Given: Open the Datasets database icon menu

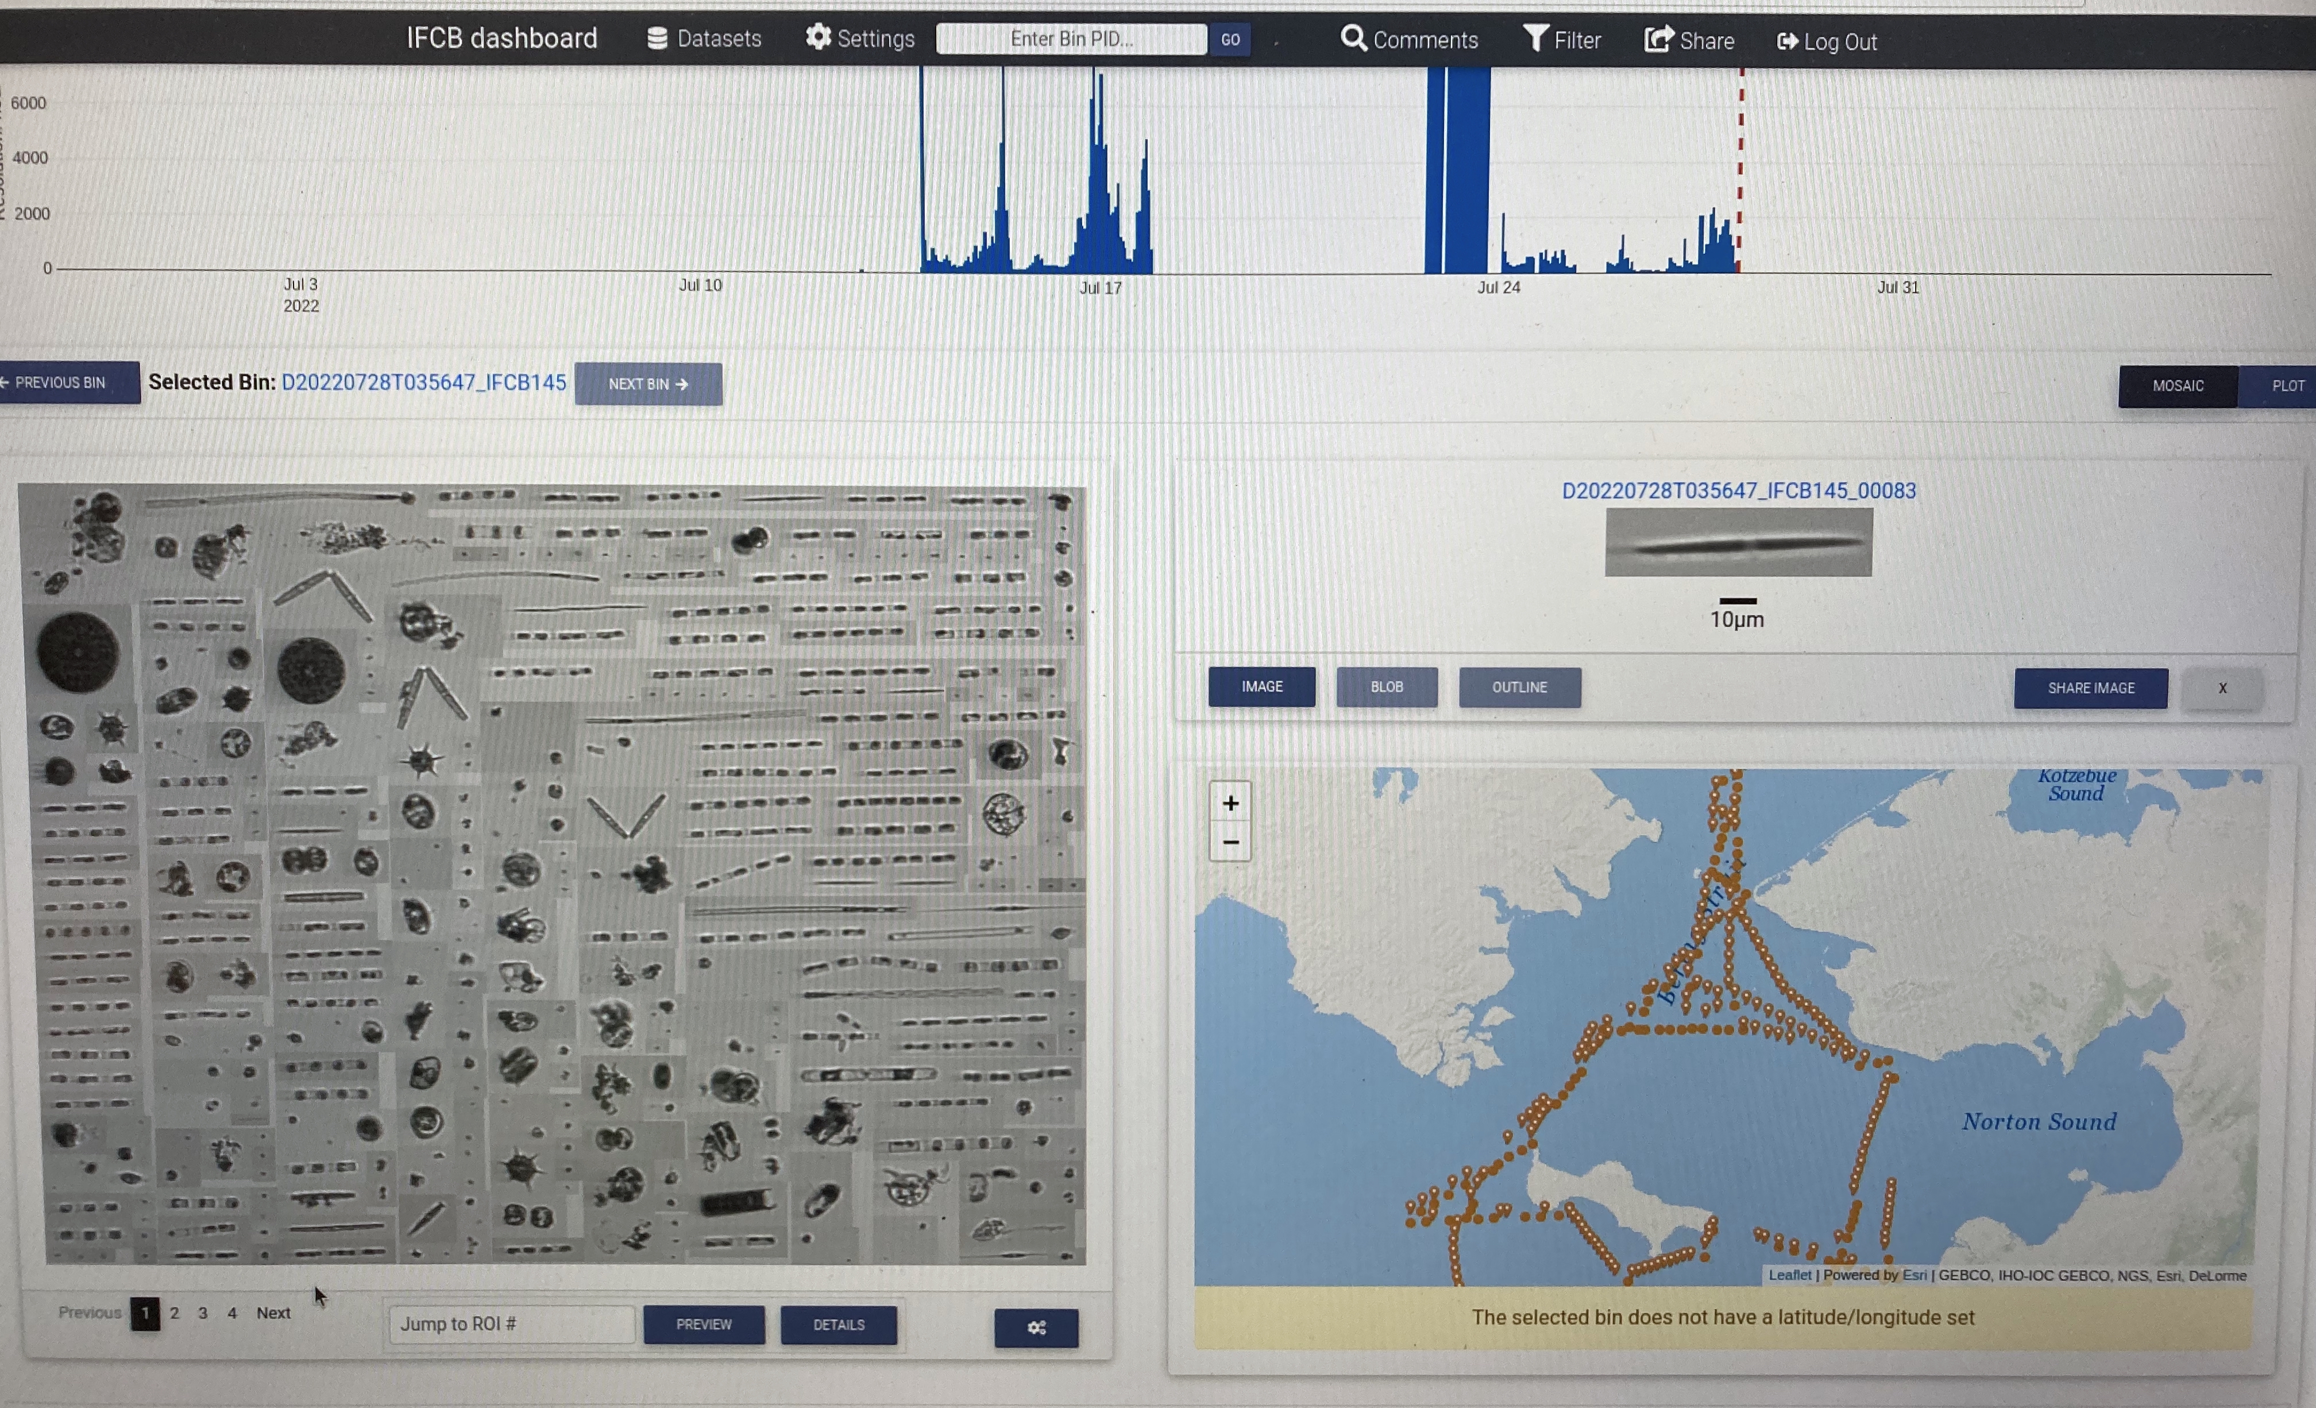Looking at the screenshot, I should (657, 38).
